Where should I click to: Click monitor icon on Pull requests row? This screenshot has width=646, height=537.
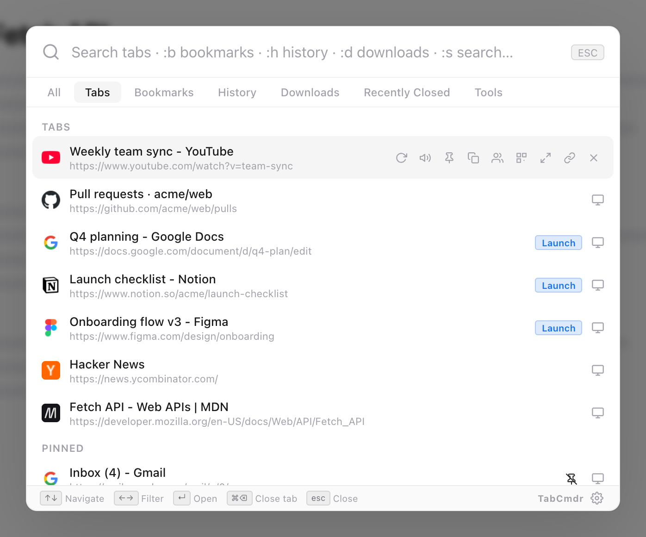598,200
